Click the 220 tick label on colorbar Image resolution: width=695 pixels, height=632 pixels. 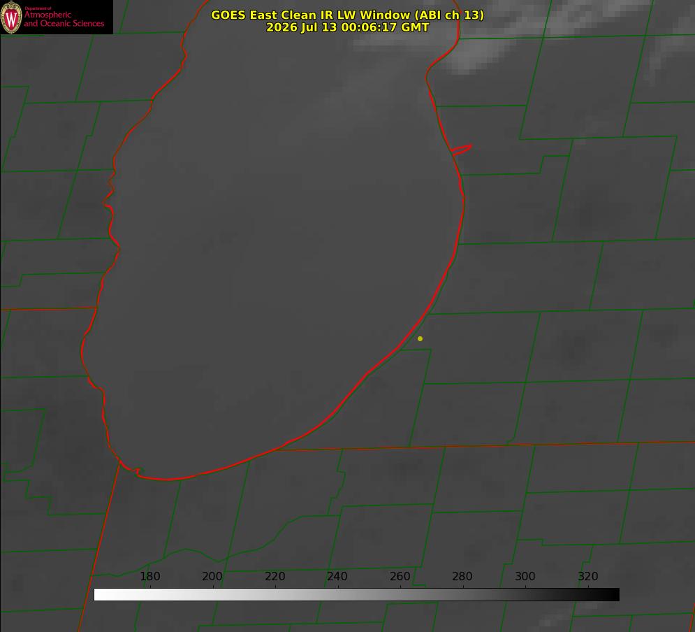[275, 576]
